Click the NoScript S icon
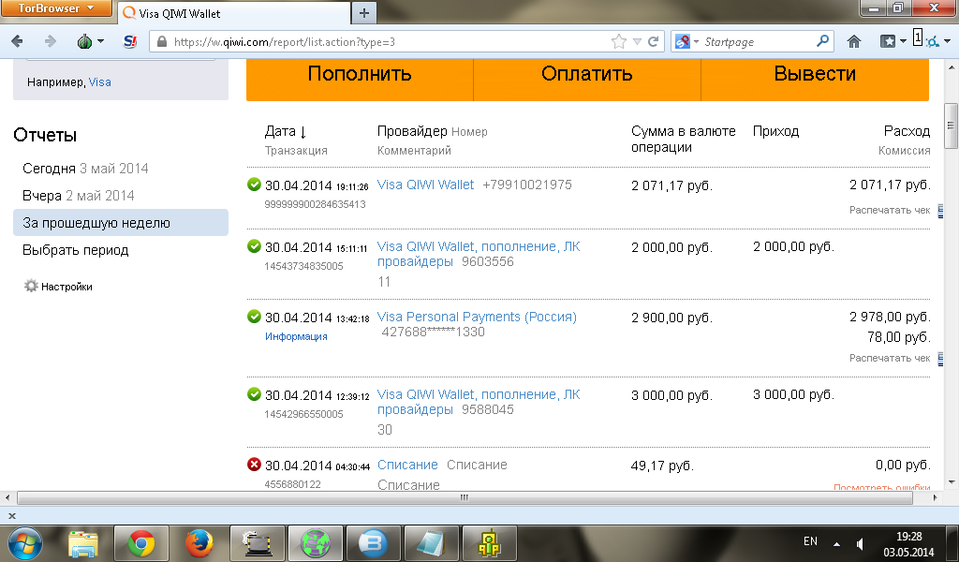959x562 pixels. point(129,41)
